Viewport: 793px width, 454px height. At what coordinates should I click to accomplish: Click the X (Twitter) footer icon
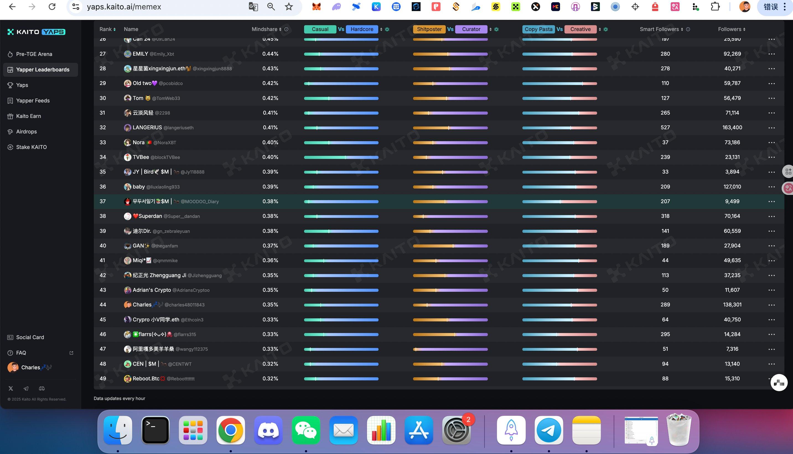click(x=11, y=388)
